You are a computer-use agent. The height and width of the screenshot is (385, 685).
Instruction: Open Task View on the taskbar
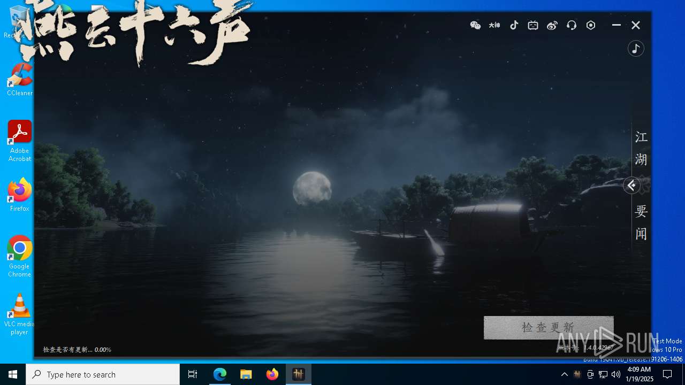[x=193, y=374]
